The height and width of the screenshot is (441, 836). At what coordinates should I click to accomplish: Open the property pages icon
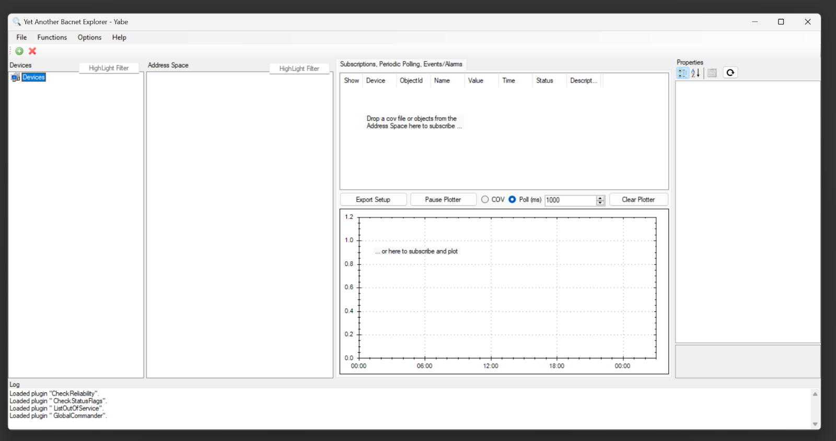712,73
